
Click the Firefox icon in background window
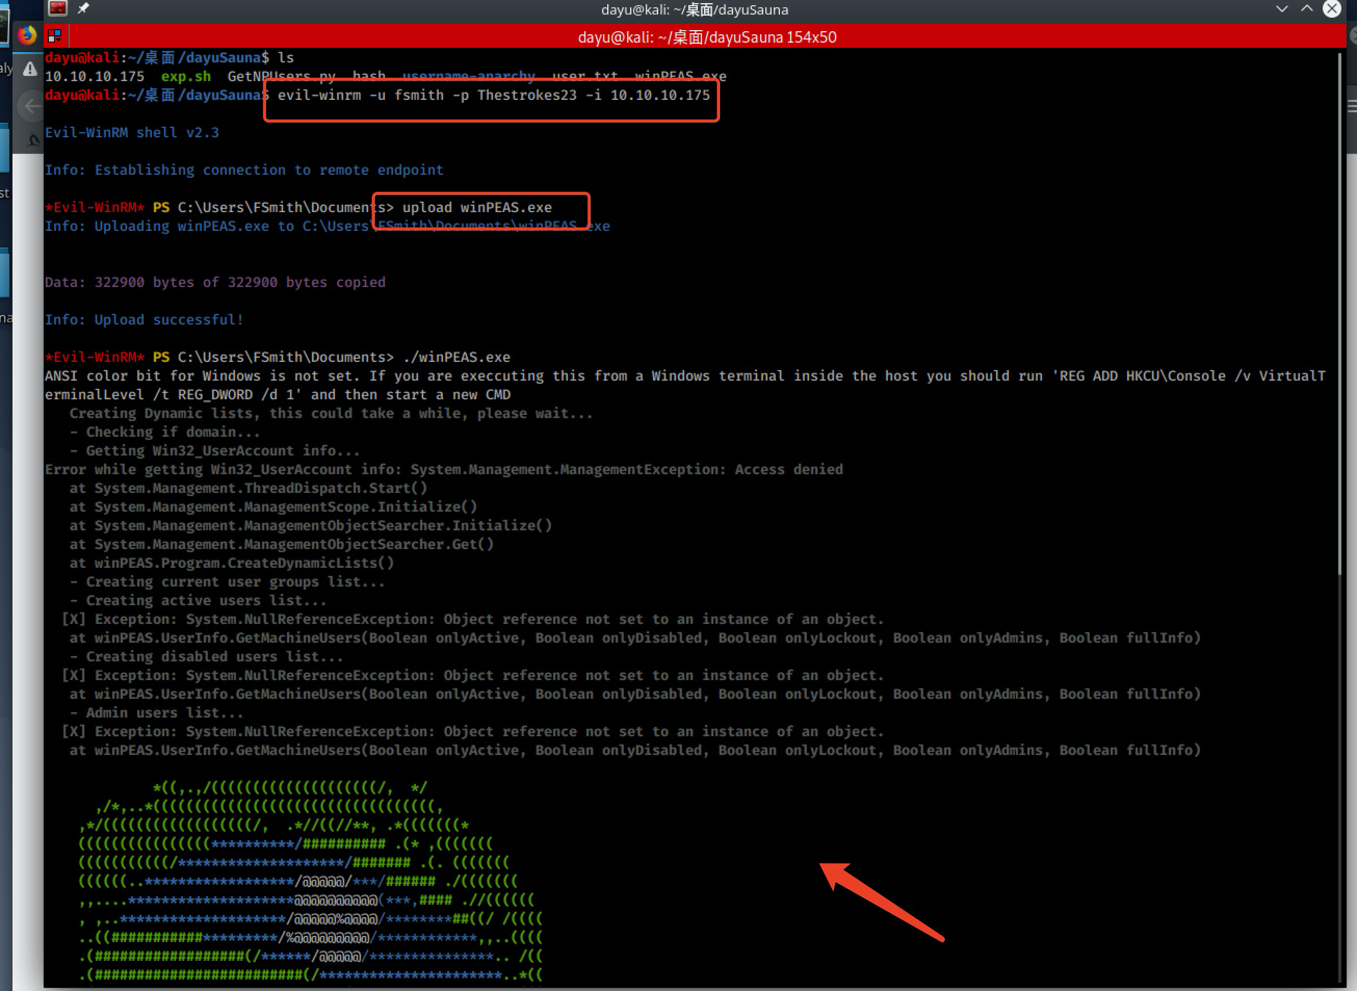click(27, 35)
